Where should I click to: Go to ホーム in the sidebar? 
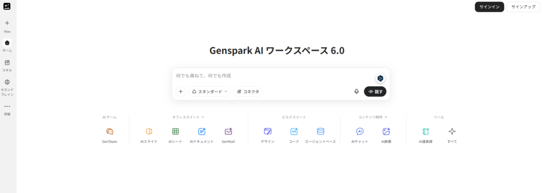(x=7, y=46)
